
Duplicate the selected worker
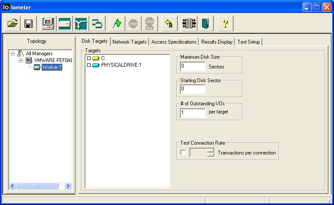click(97, 24)
